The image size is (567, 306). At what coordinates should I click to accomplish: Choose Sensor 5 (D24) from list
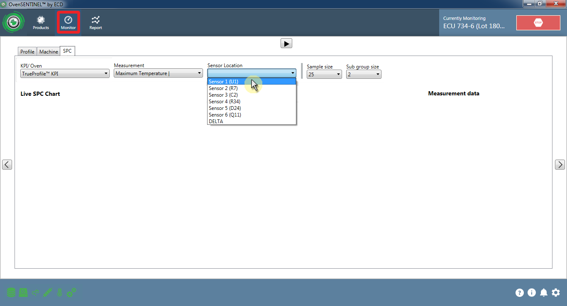(x=252, y=108)
